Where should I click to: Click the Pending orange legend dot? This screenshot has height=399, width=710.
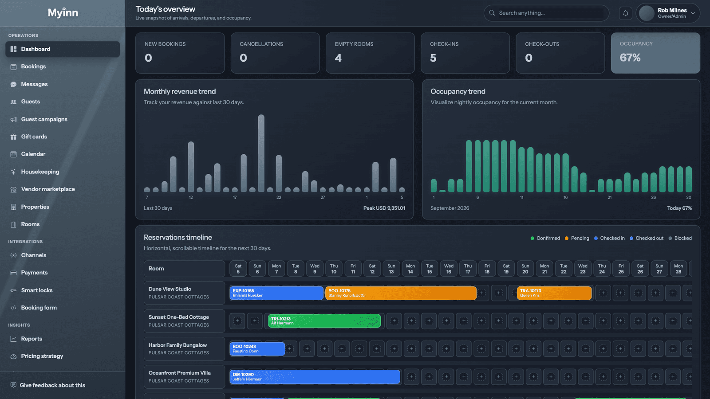point(567,239)
